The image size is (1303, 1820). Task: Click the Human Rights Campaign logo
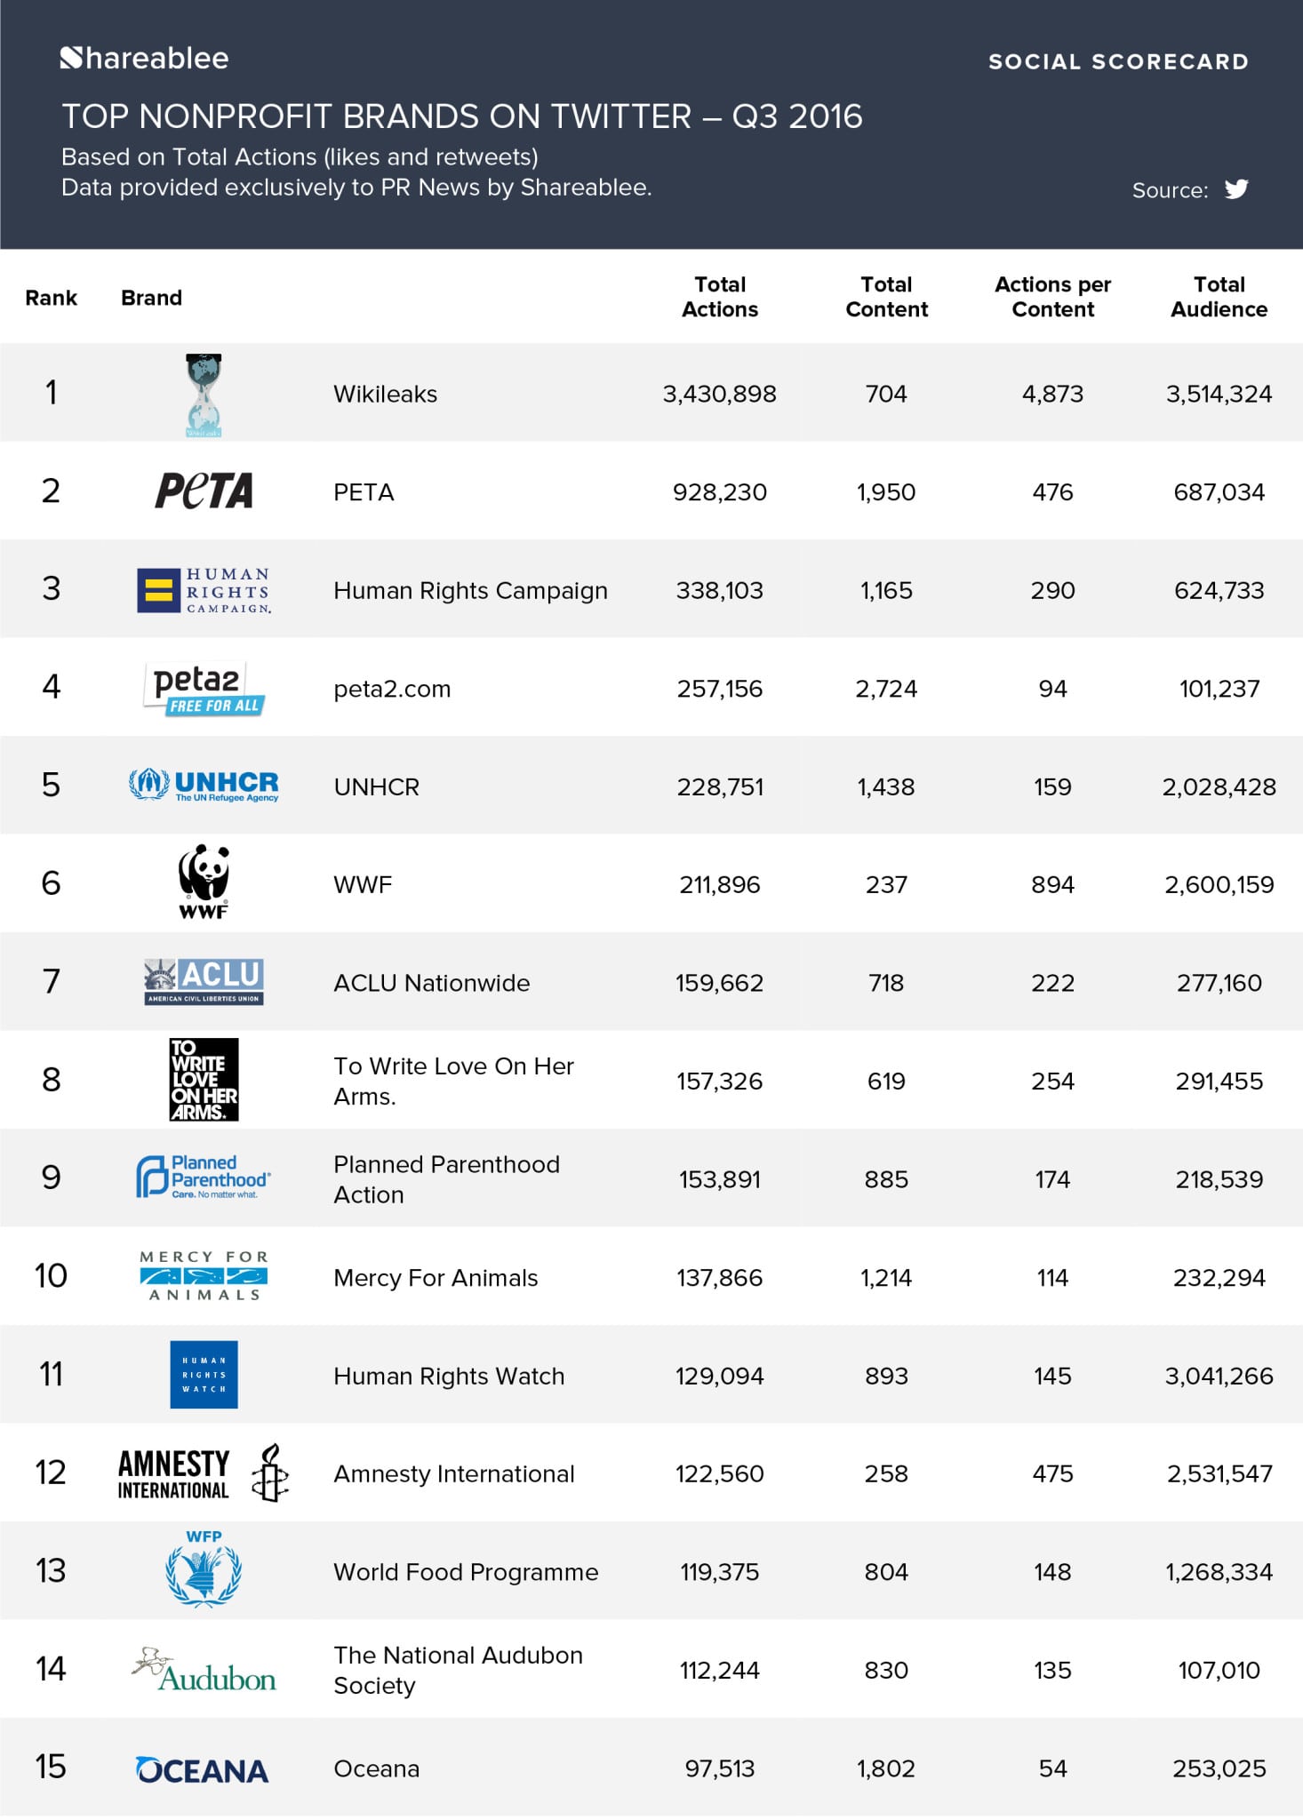pyautogui.click(x=204, y=590)
